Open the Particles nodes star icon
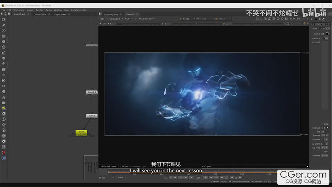 pyautogui.click(x=4, y=75)
